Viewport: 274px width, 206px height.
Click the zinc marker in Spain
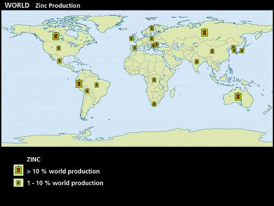click(x=135, y=48)
